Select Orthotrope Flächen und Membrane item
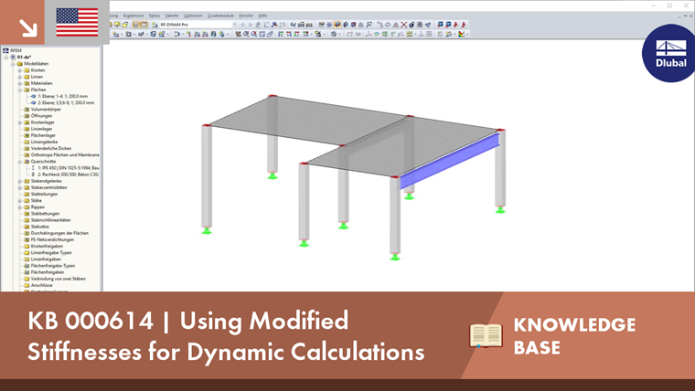Screen dimensions: 695x391 click(65, 155)
